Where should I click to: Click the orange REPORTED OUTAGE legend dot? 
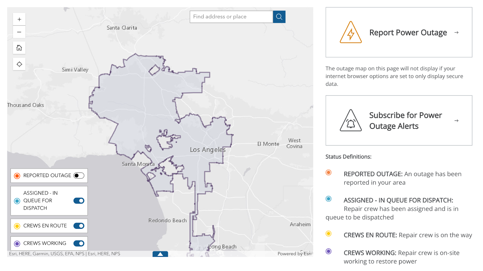coord(17,176)
